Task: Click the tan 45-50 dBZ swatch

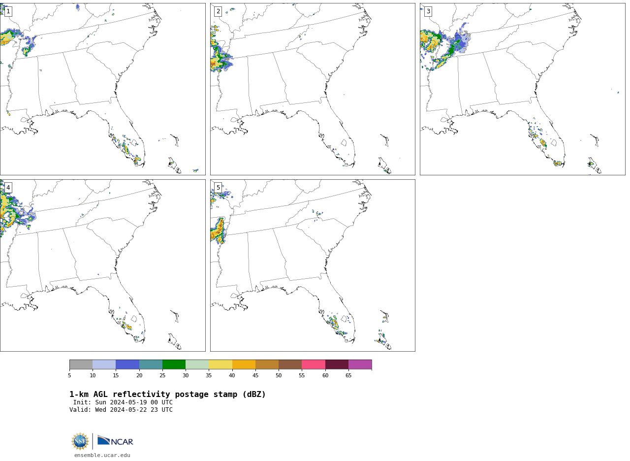Action: coord(267,364)
